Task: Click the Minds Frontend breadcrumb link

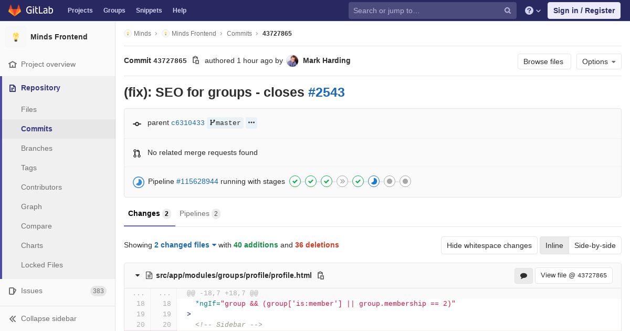Action: [x=194, y=33]
